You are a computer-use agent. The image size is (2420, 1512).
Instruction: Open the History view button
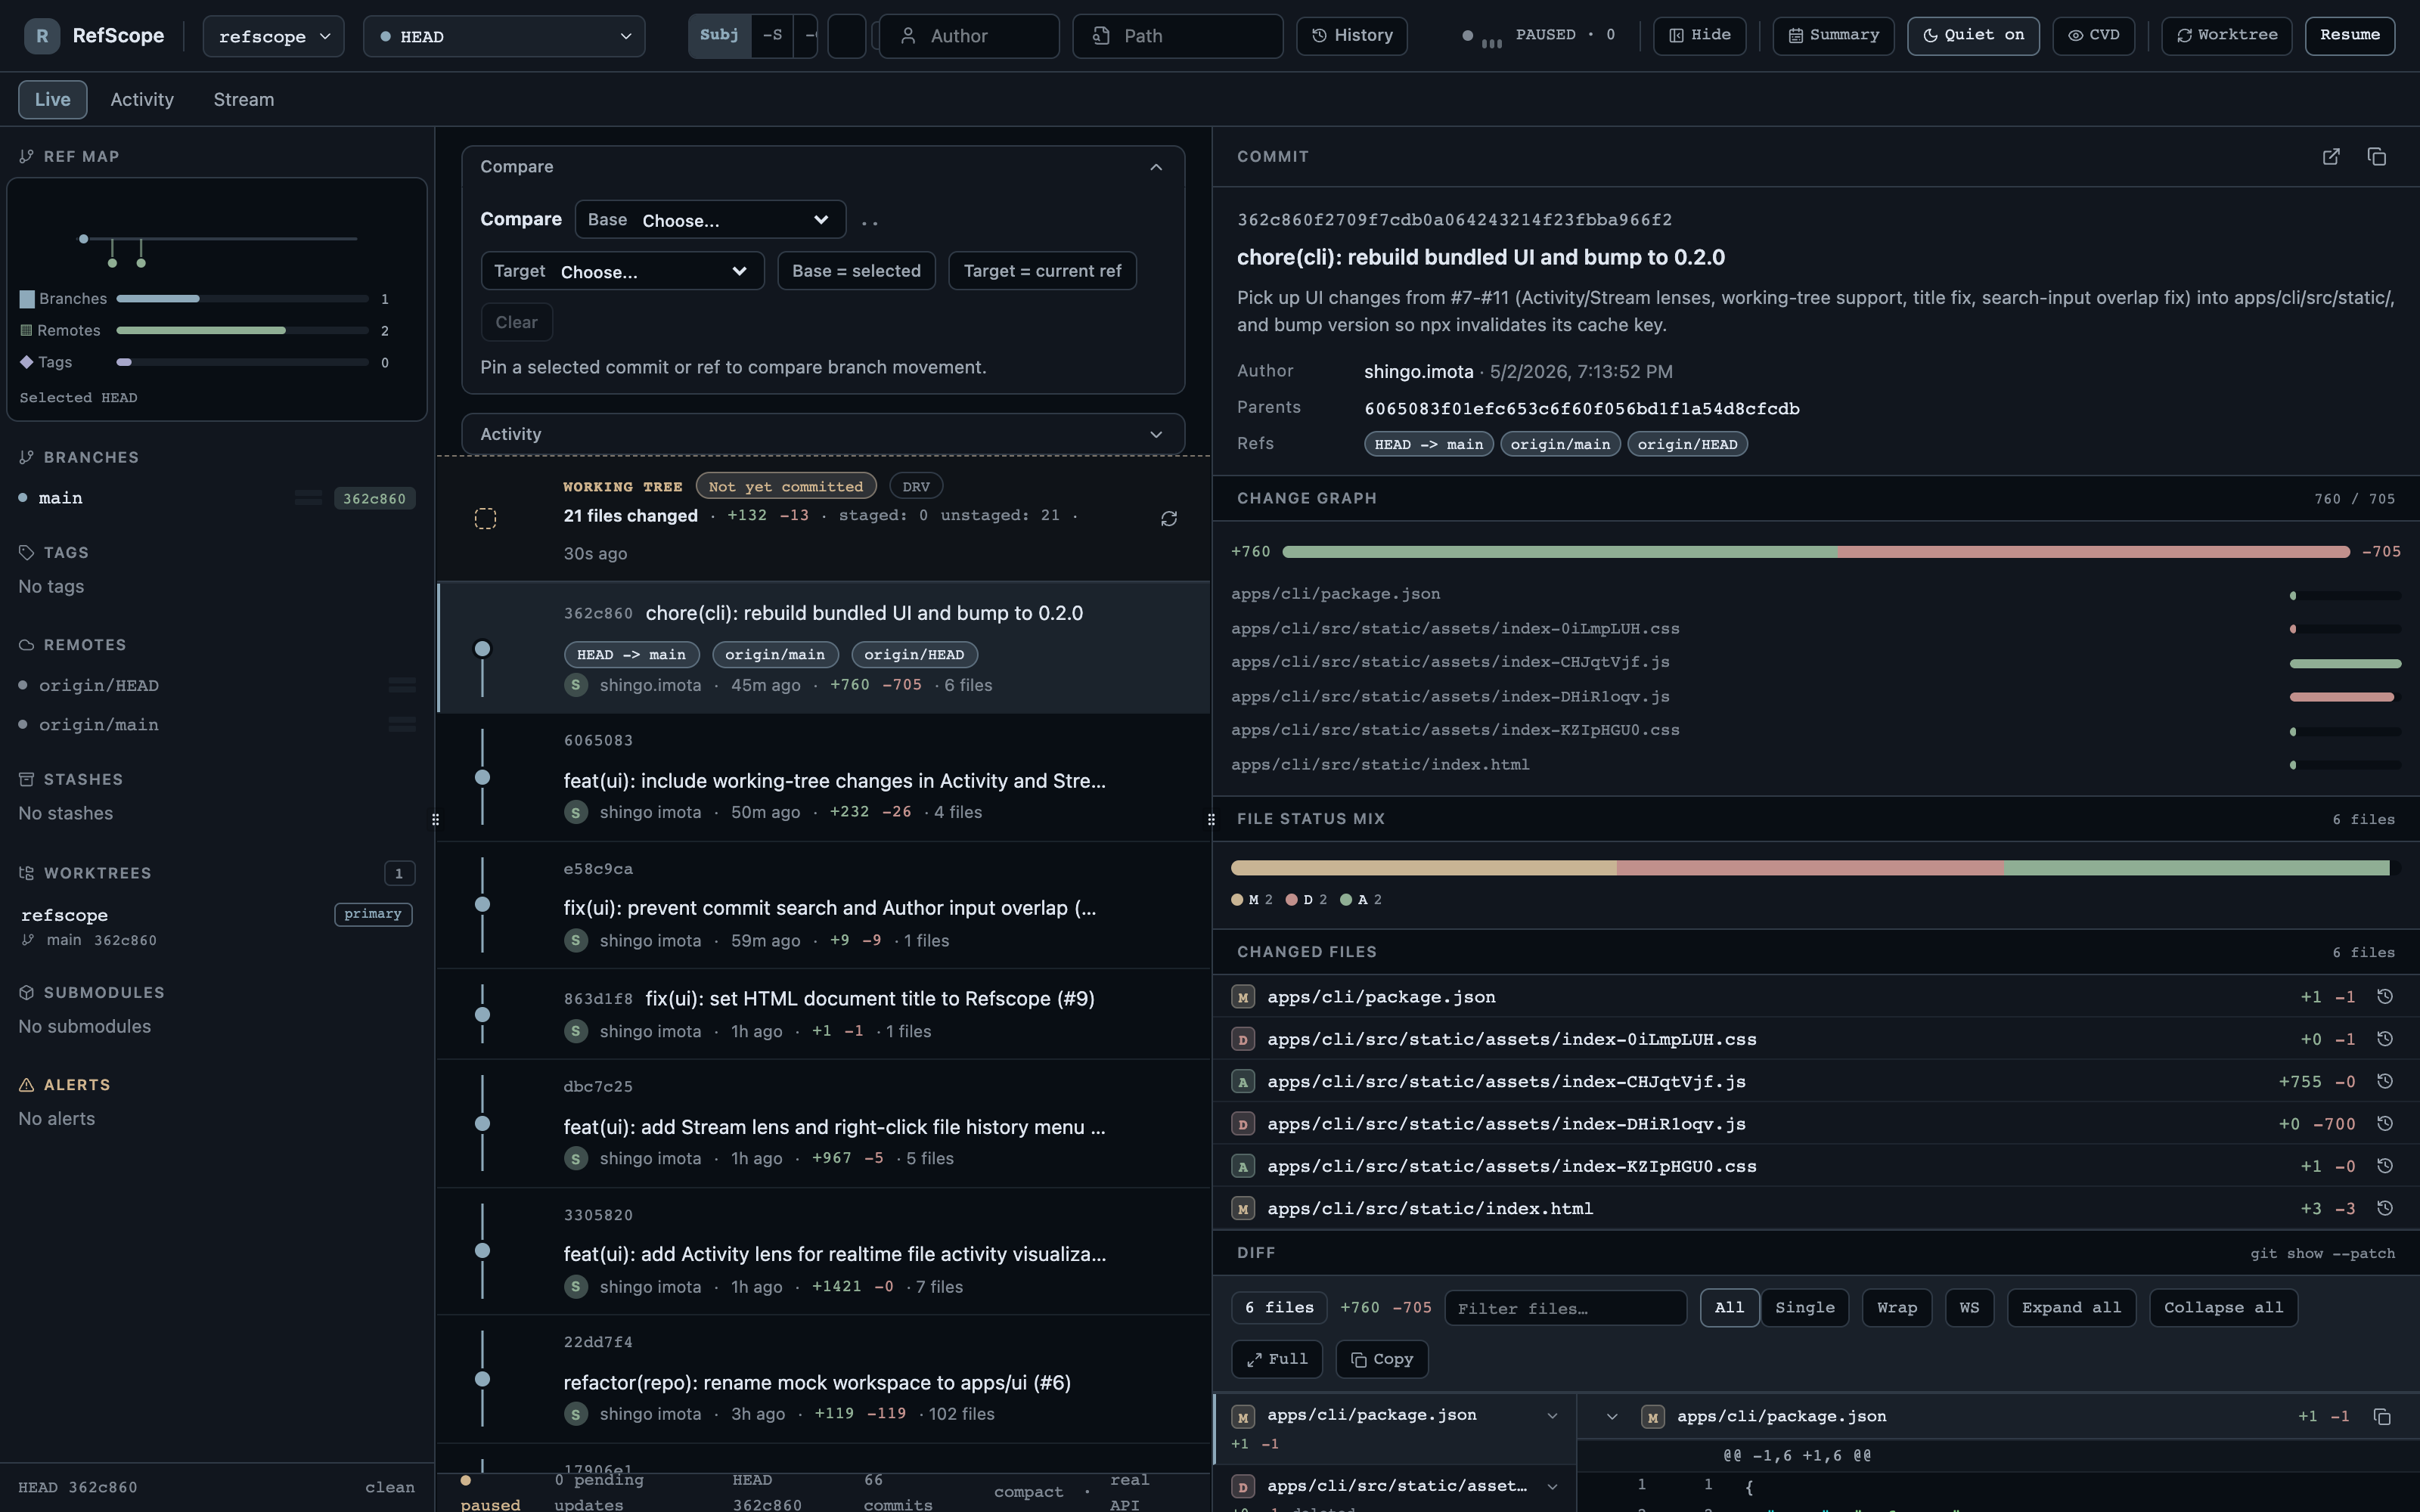pos(1352,36)
